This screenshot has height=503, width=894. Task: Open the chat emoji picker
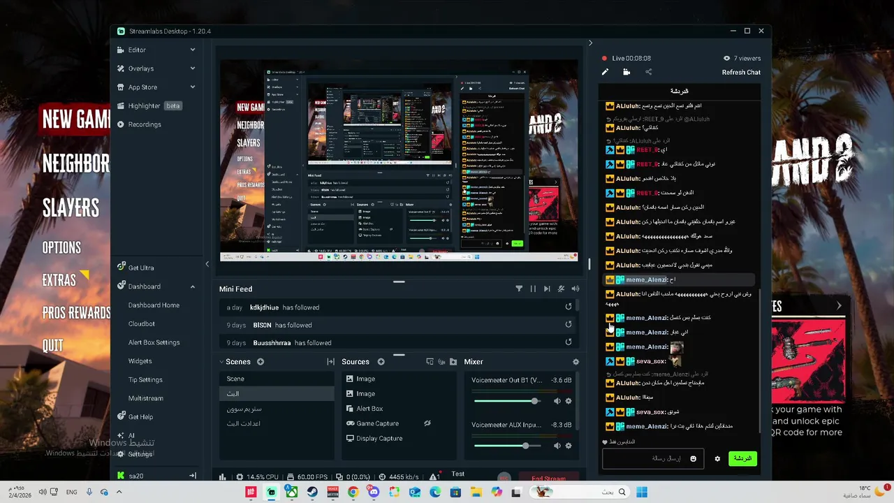[x=694, y=459]
